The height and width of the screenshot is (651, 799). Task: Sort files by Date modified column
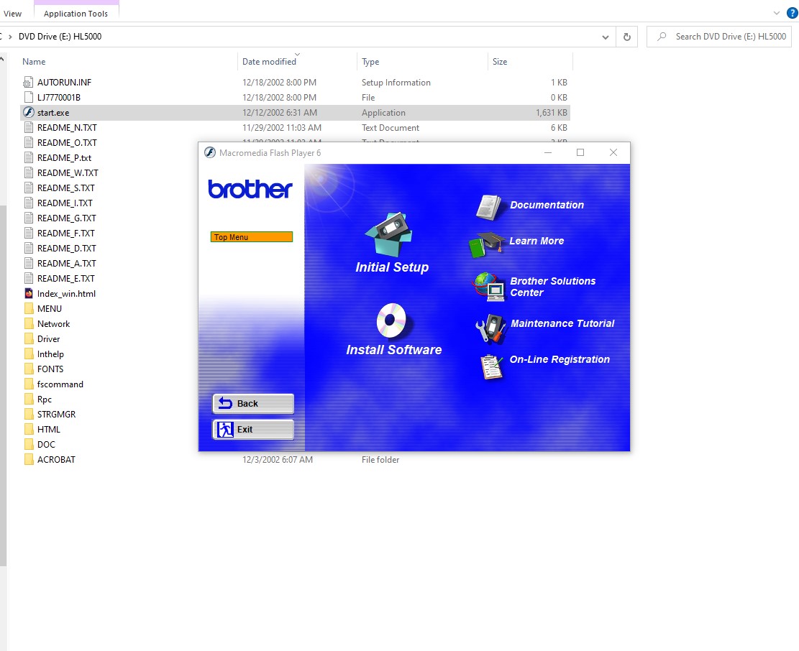coord(269,62)
